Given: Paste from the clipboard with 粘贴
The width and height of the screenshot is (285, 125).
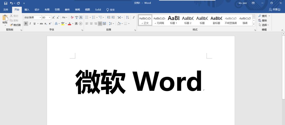Looking at the screenshot, I should point(5,20).
